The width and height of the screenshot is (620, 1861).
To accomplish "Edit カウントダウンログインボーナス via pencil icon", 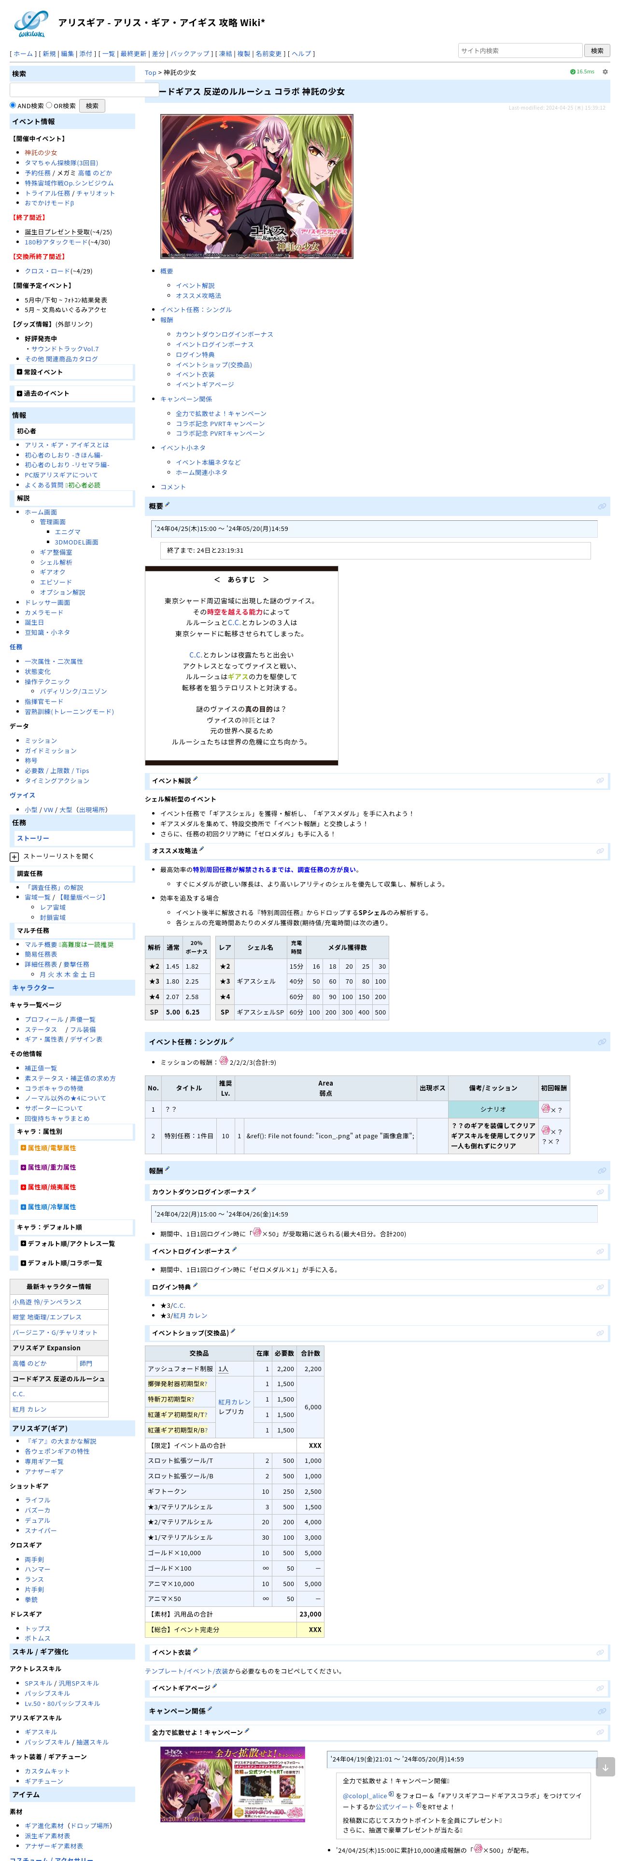I will [x=254, y=1190].
